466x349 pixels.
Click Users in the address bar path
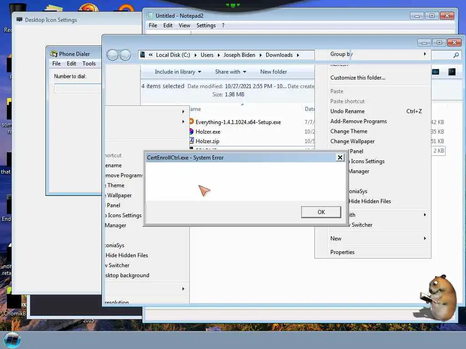pos(207,55)
